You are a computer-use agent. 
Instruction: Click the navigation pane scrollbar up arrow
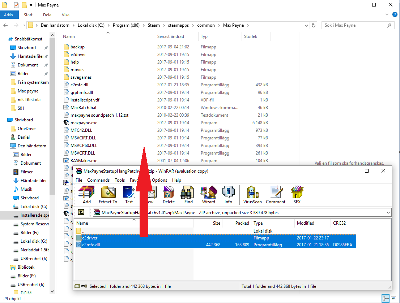[x=52, y=35]
